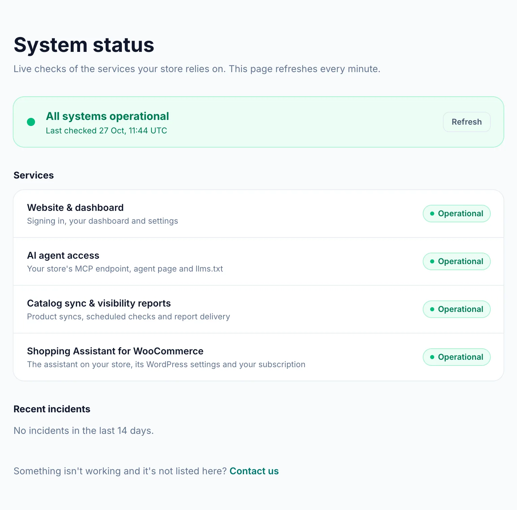Open the Contact us link

(x=254, y=471)
